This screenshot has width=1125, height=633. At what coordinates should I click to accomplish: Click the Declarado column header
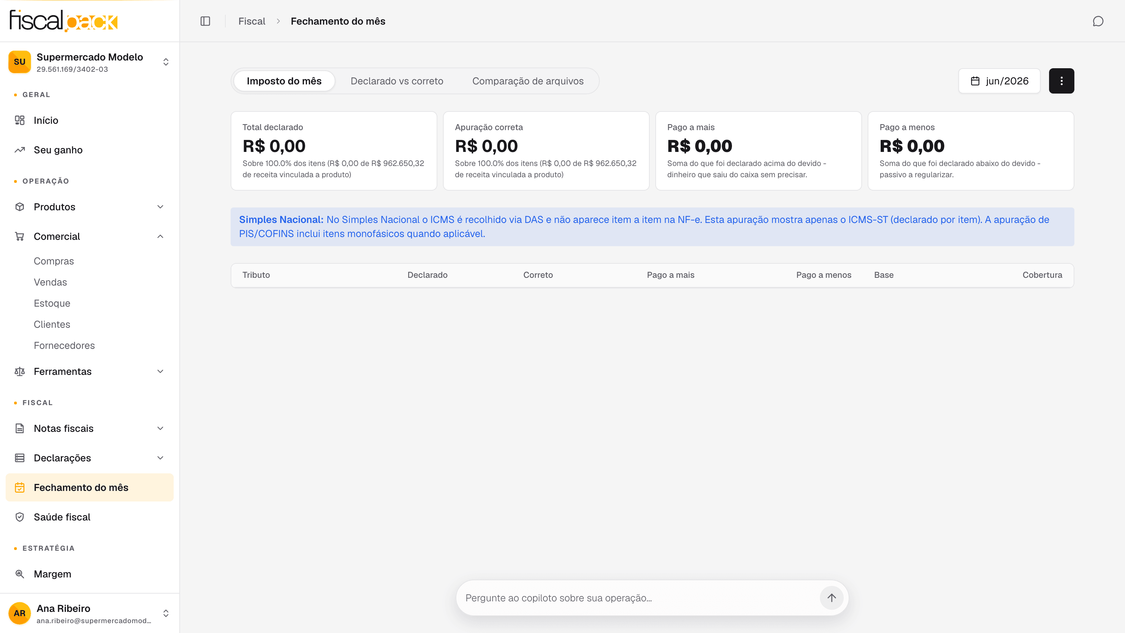(x=427, y=275)
